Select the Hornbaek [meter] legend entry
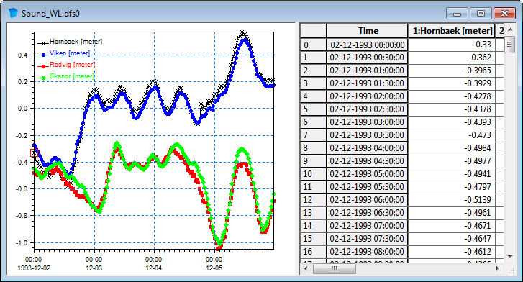 tap(70, 42)
